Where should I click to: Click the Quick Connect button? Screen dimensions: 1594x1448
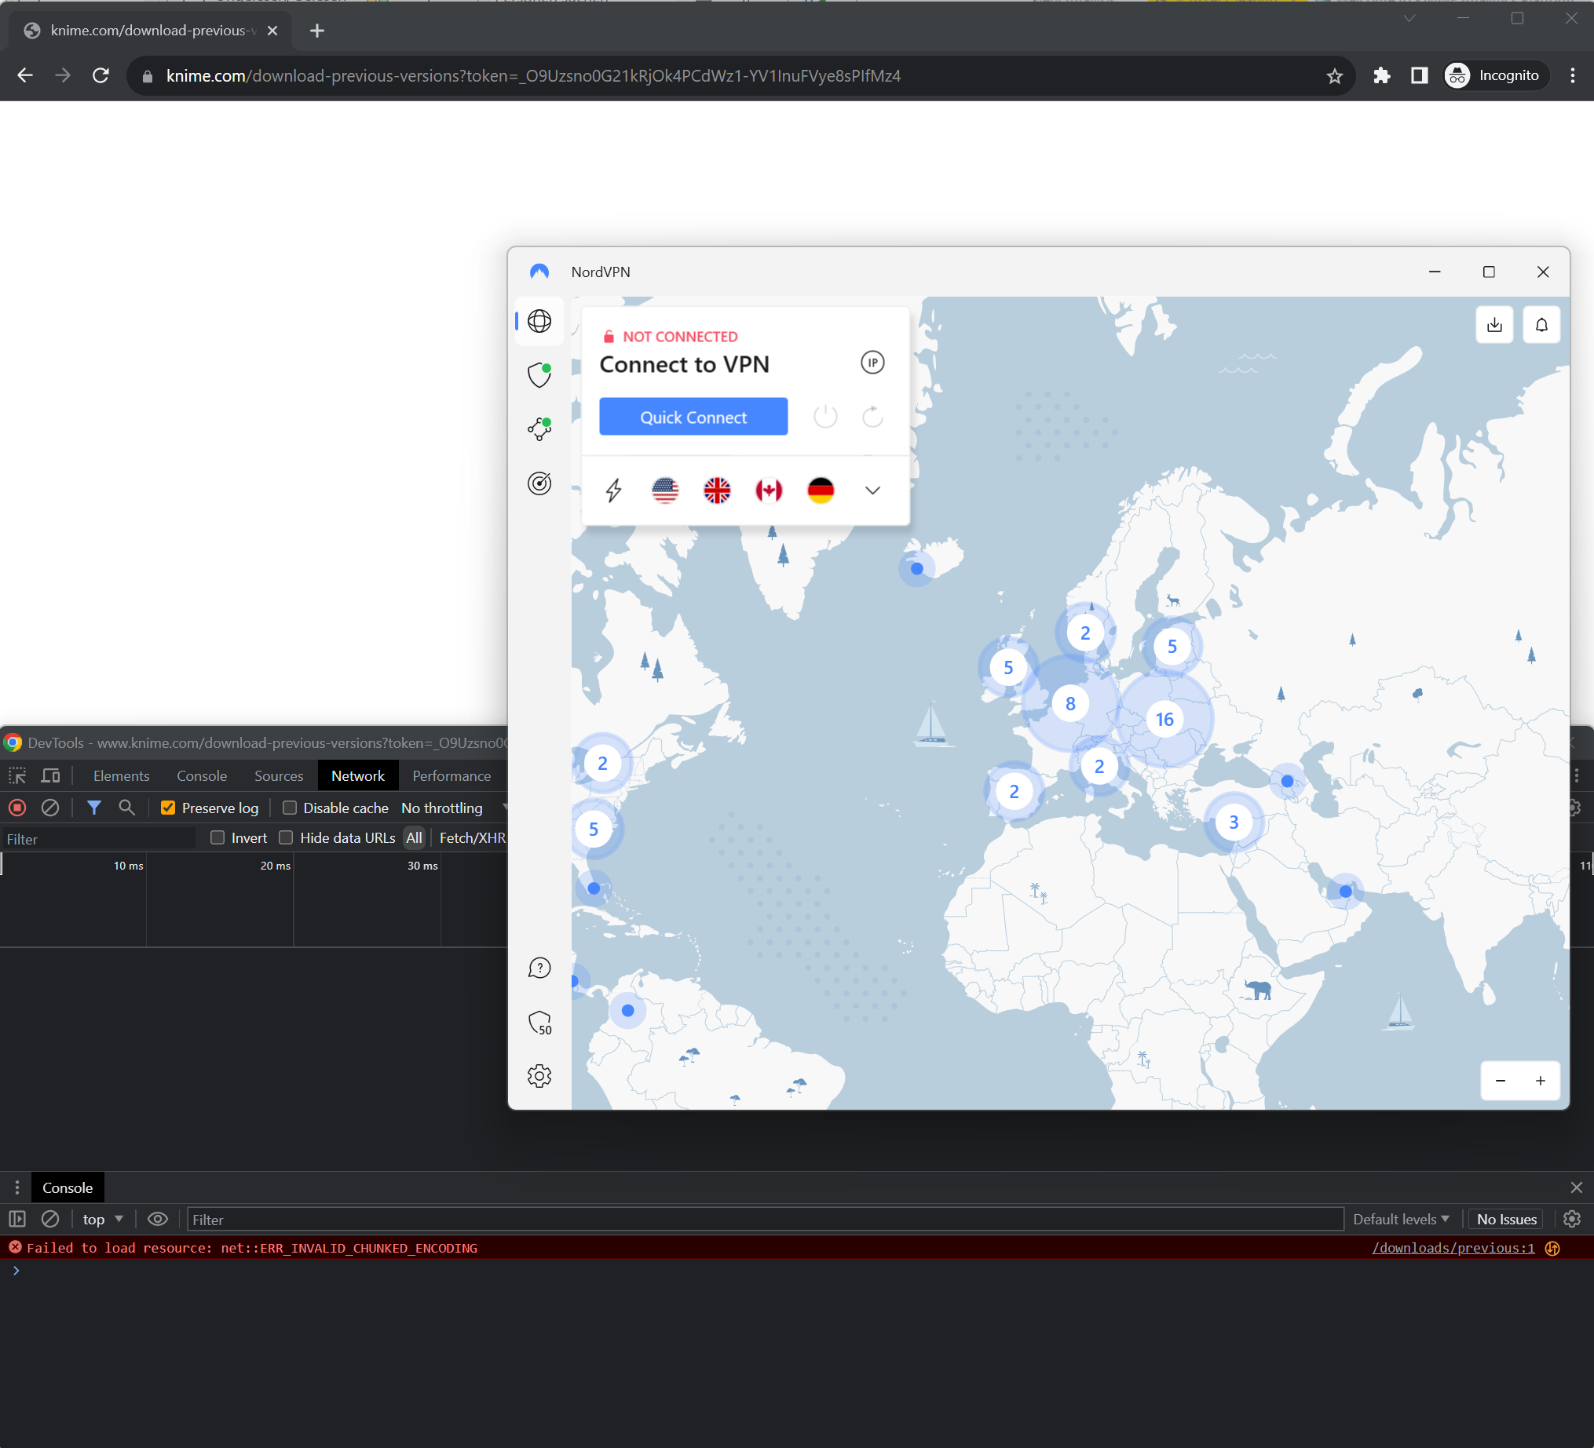click(x=693, y=417)
